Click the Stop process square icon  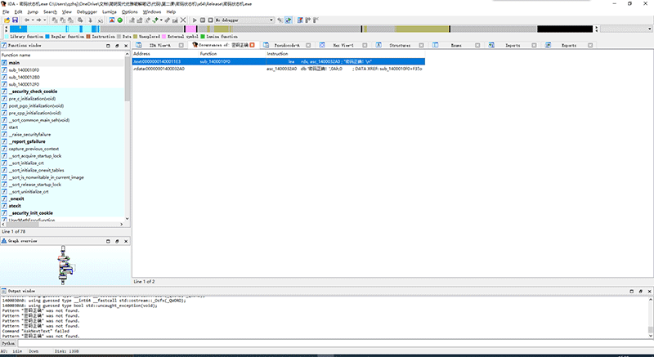(208, 20)
